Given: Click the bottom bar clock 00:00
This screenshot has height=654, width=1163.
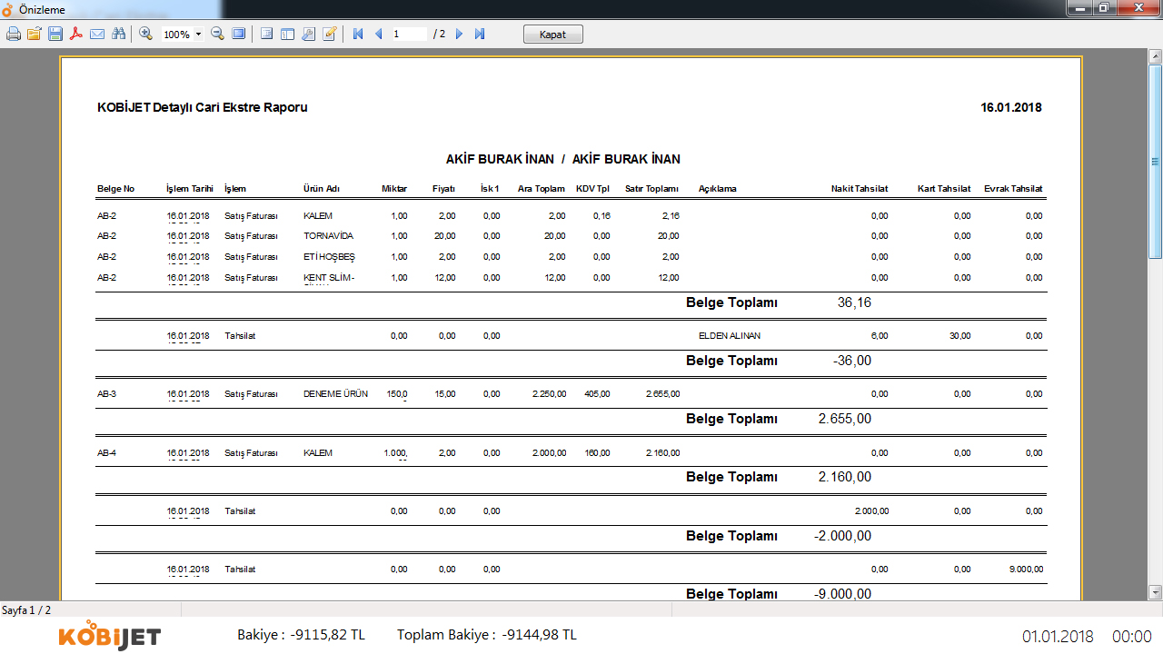Looking at the screenshot, I should pos(1132,636).
